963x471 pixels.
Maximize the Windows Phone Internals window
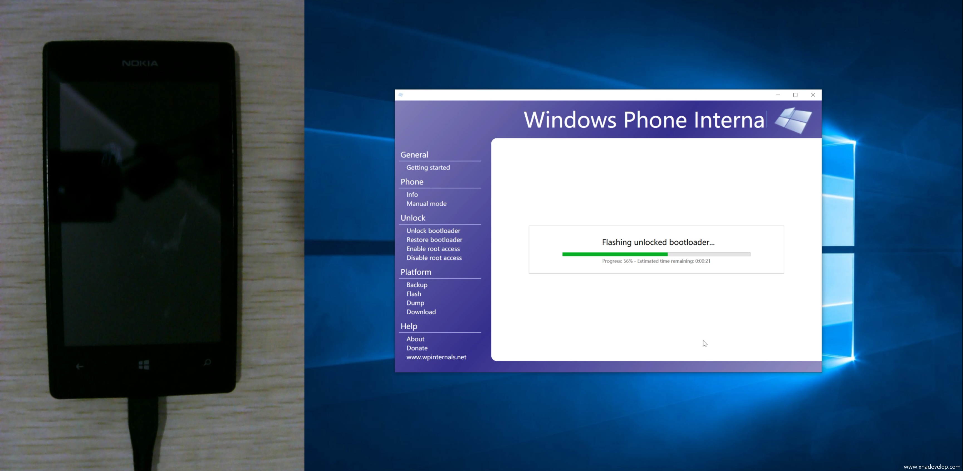click(x=795, y=95)
